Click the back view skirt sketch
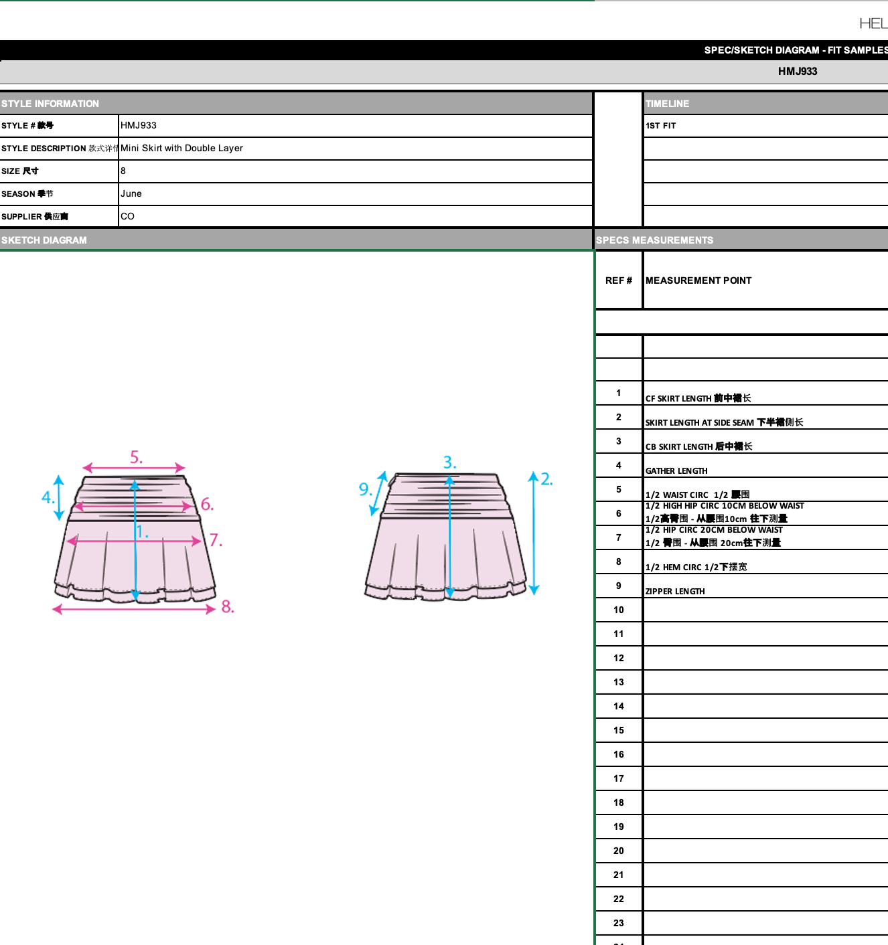This screenshot has height=945, width=888. click(x=447, y=536)
